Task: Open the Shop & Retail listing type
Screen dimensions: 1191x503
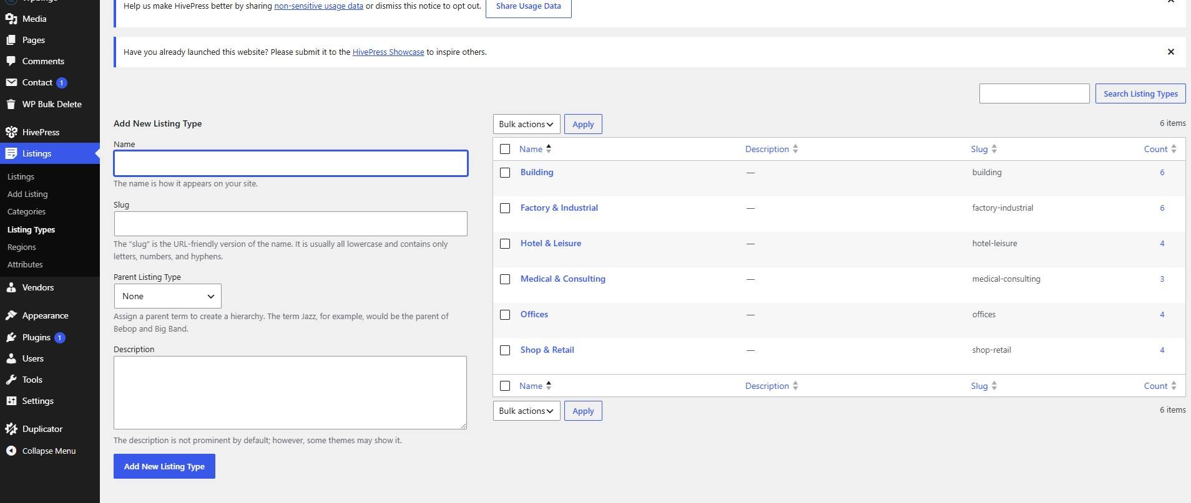Action: pyautogui.click(x=547, y=350)
